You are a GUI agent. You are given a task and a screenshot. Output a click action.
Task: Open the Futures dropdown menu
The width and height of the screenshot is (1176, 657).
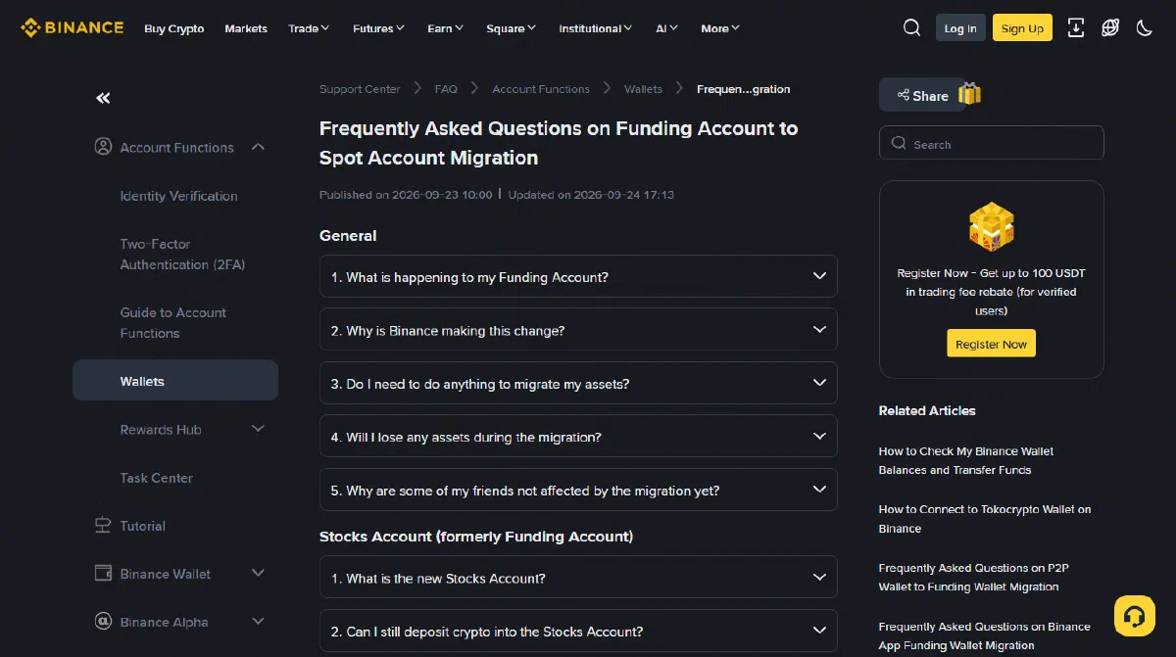(x=379, y=28)
